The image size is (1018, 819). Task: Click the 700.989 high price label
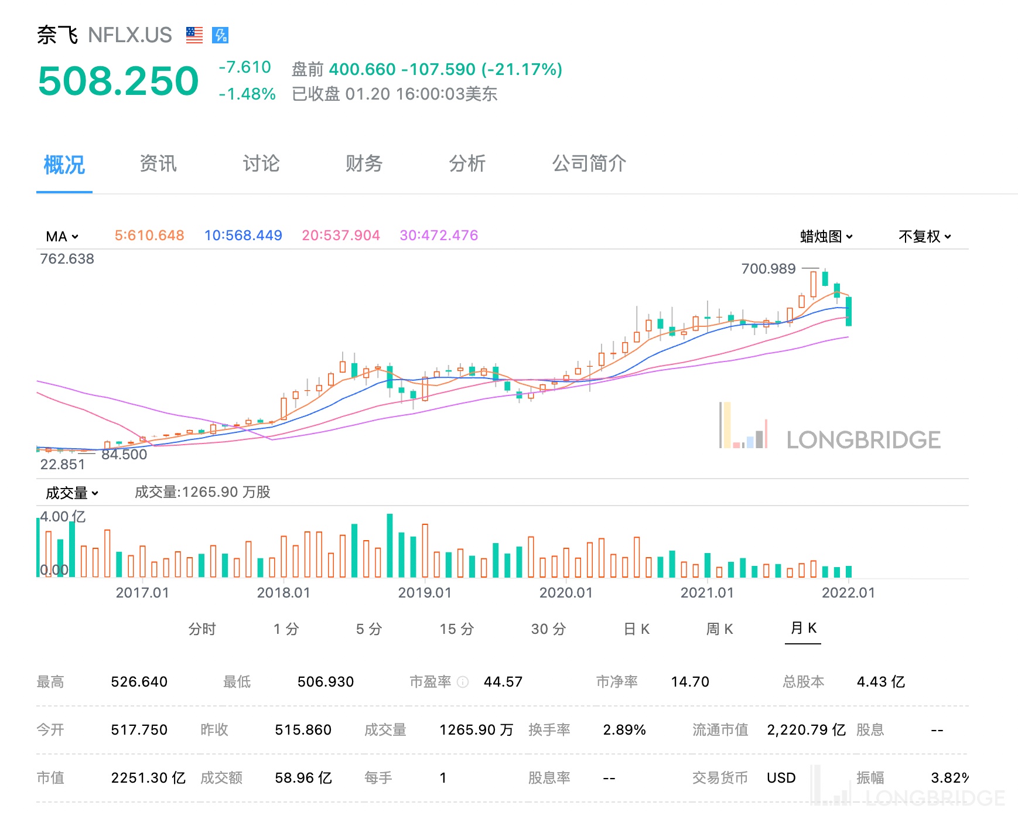[x=768, y=269]
